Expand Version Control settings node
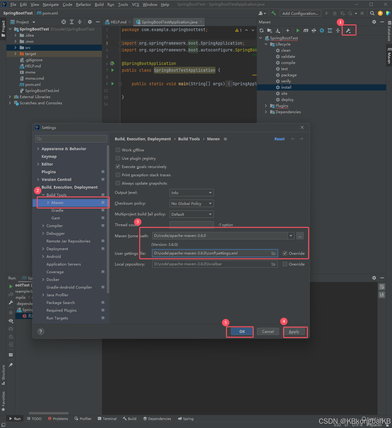 [x=38, y=179]
